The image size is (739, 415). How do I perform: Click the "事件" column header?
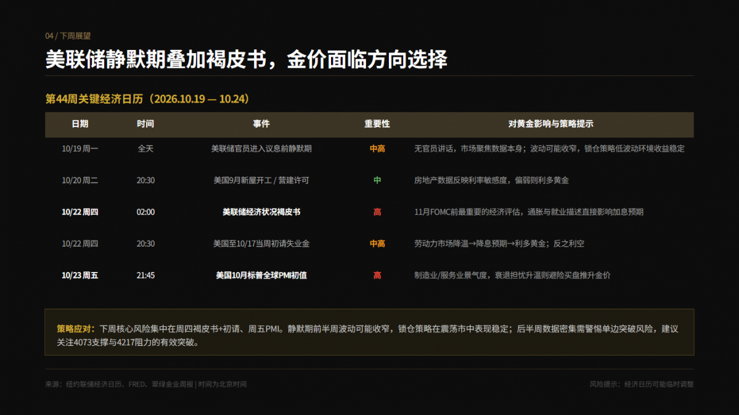(x=261, y=124)
